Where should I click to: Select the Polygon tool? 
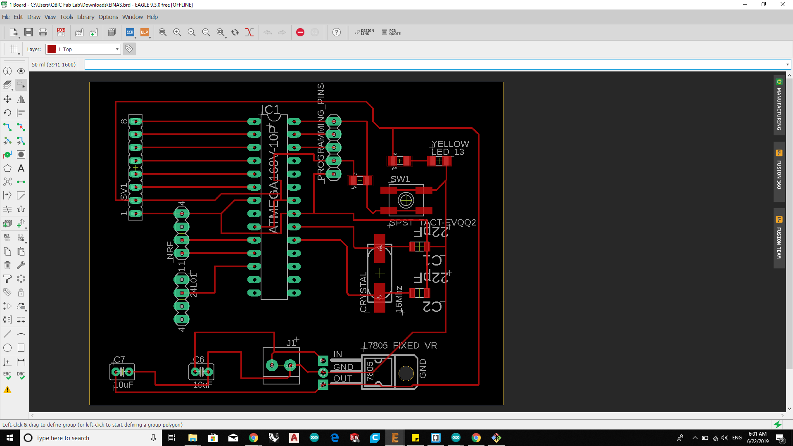[7, 168]
